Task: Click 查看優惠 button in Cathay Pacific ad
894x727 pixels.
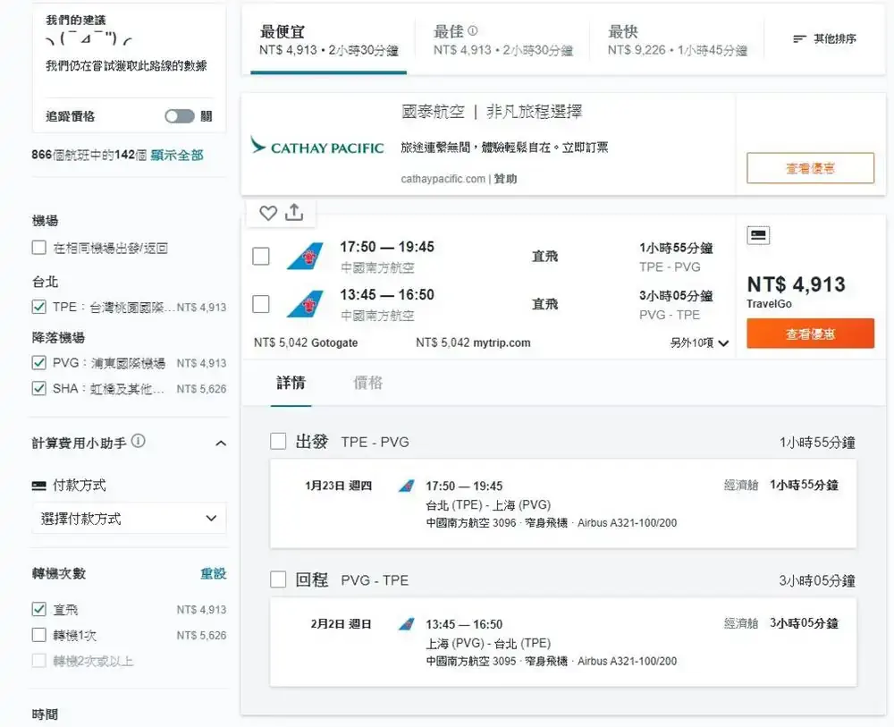Action: click(810, 168)
